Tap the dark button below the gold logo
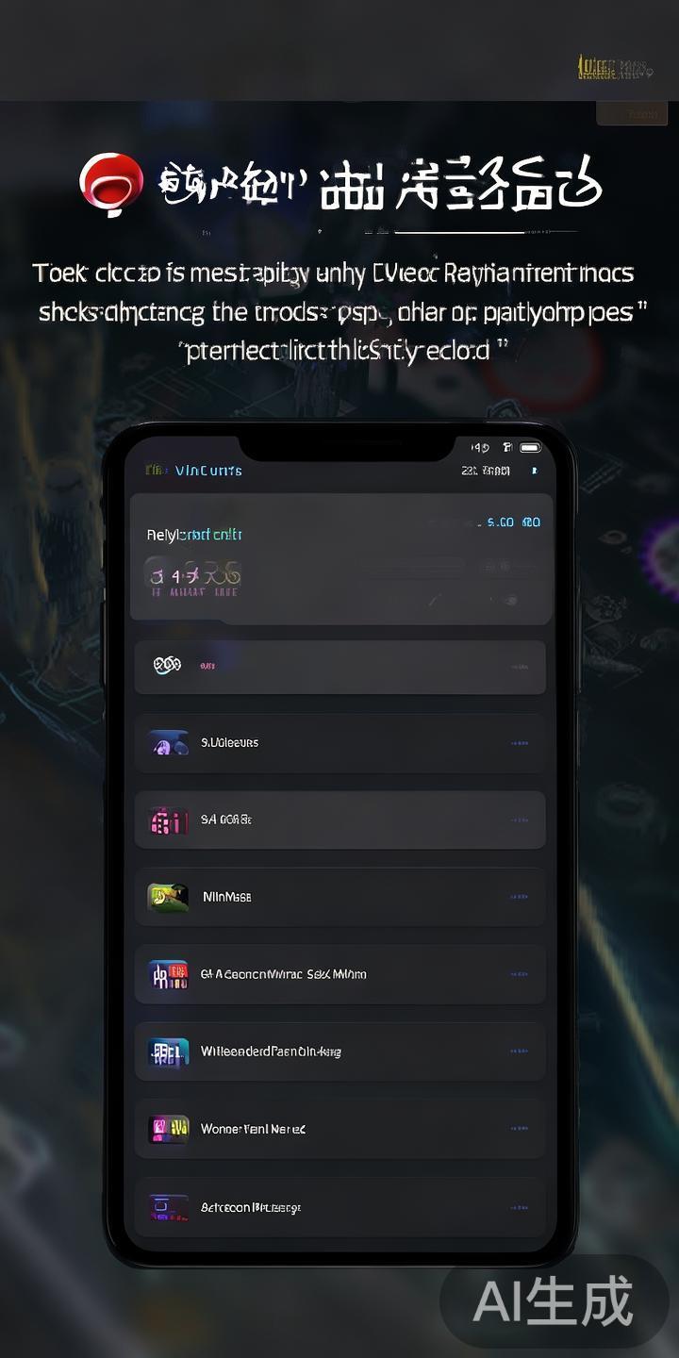The height and width of the screenshot is (1358, 679). pyautogui.click(x=632, y=114)
